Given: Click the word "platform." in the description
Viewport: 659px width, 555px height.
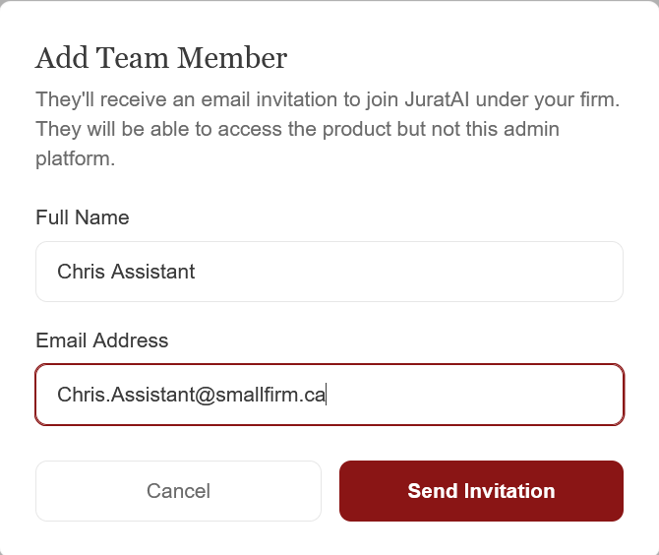Looking at the screenshot, I should coord(76,158).
